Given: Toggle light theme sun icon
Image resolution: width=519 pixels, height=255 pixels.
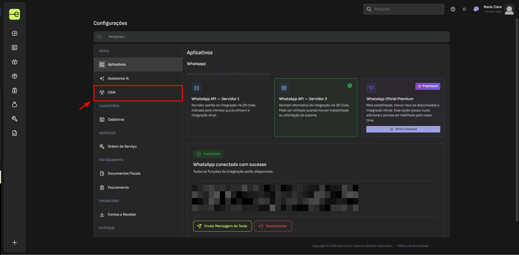Looking at the screenshot, I should (x=464, y=9).
